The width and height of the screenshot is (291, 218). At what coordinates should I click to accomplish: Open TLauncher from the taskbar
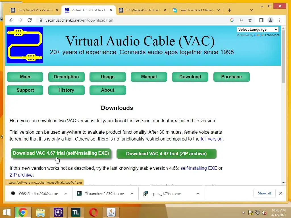click(x=76, y=212)
